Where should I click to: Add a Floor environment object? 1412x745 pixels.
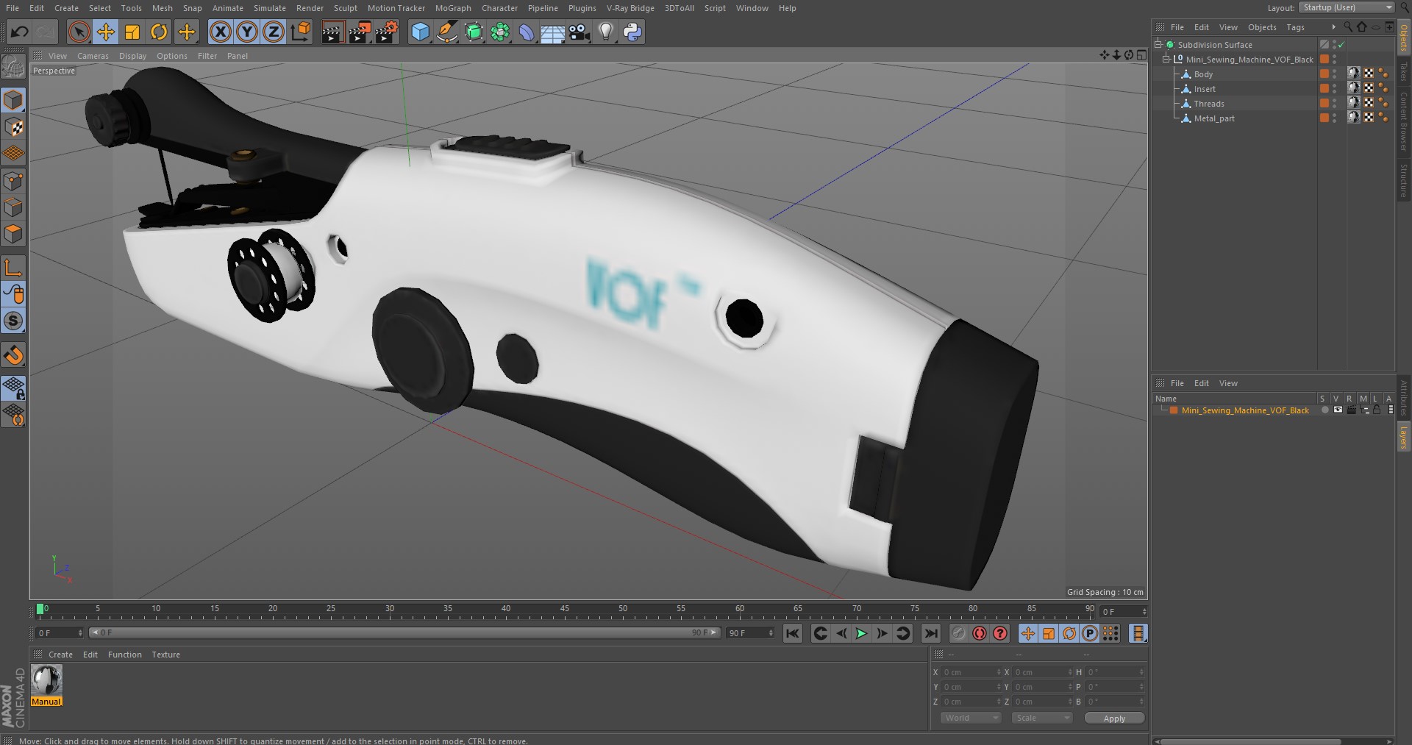pyautogui.click(x=552, y=32)
